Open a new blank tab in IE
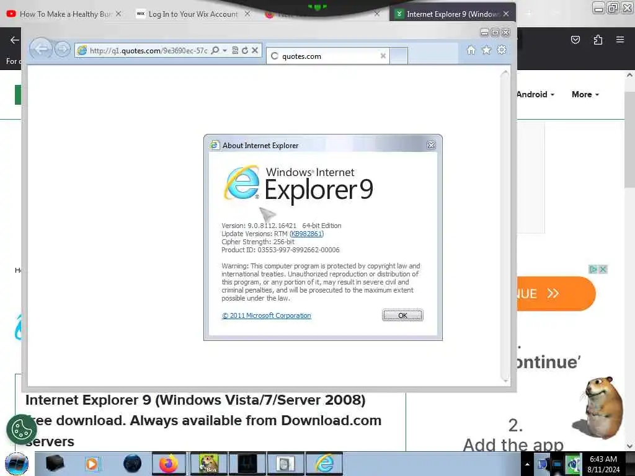The image size is (635, 476). (x=399, y=56)
